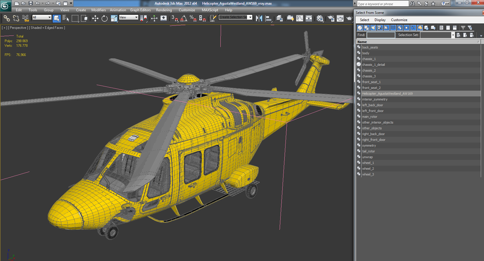Screen dimensions: 484x261
Task: Click the Unlink Selection tool
Action: [16, 18]
